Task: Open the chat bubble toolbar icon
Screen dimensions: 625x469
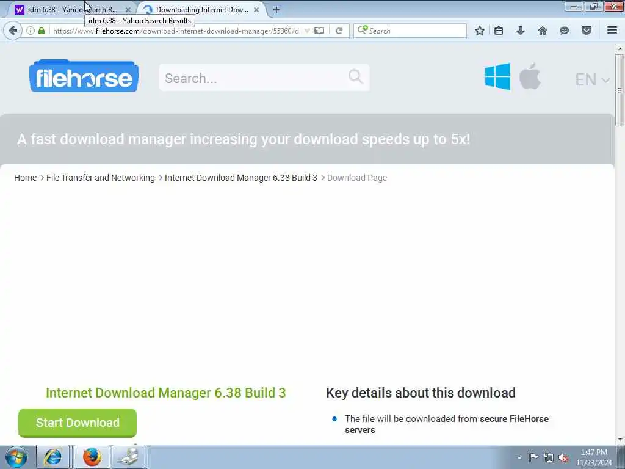Action: (565, 31)
